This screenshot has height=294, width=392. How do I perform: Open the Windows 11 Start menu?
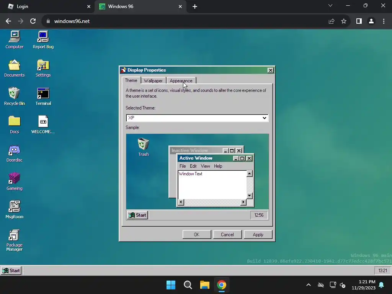pos(171,285)
